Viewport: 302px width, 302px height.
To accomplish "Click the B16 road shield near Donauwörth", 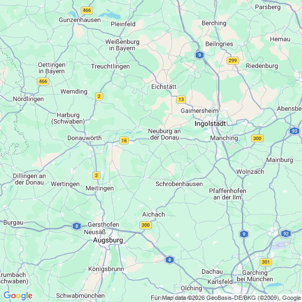I will tap(124, 141).
